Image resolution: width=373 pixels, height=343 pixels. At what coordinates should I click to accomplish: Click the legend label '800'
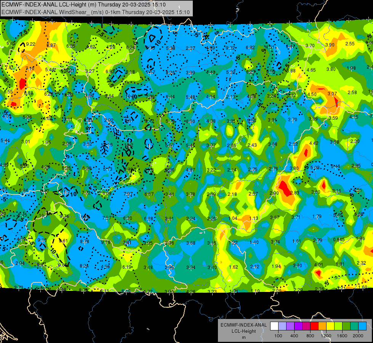310,336
